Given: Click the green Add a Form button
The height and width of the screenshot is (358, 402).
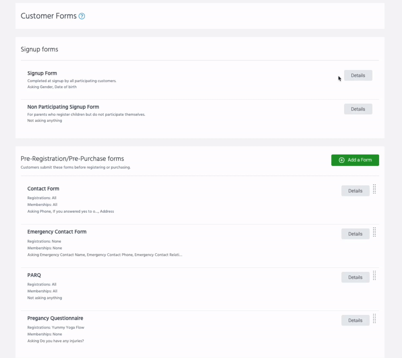Looking at the screenshot, I should click(355, 160).
